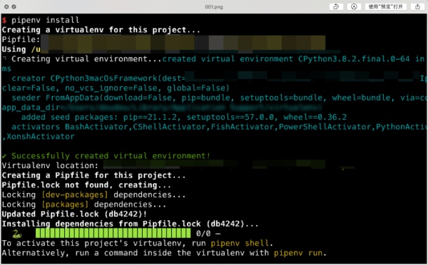428x265 pixels.
Task: Click the 'XonshActivator' text
Action: click(41, 137)
